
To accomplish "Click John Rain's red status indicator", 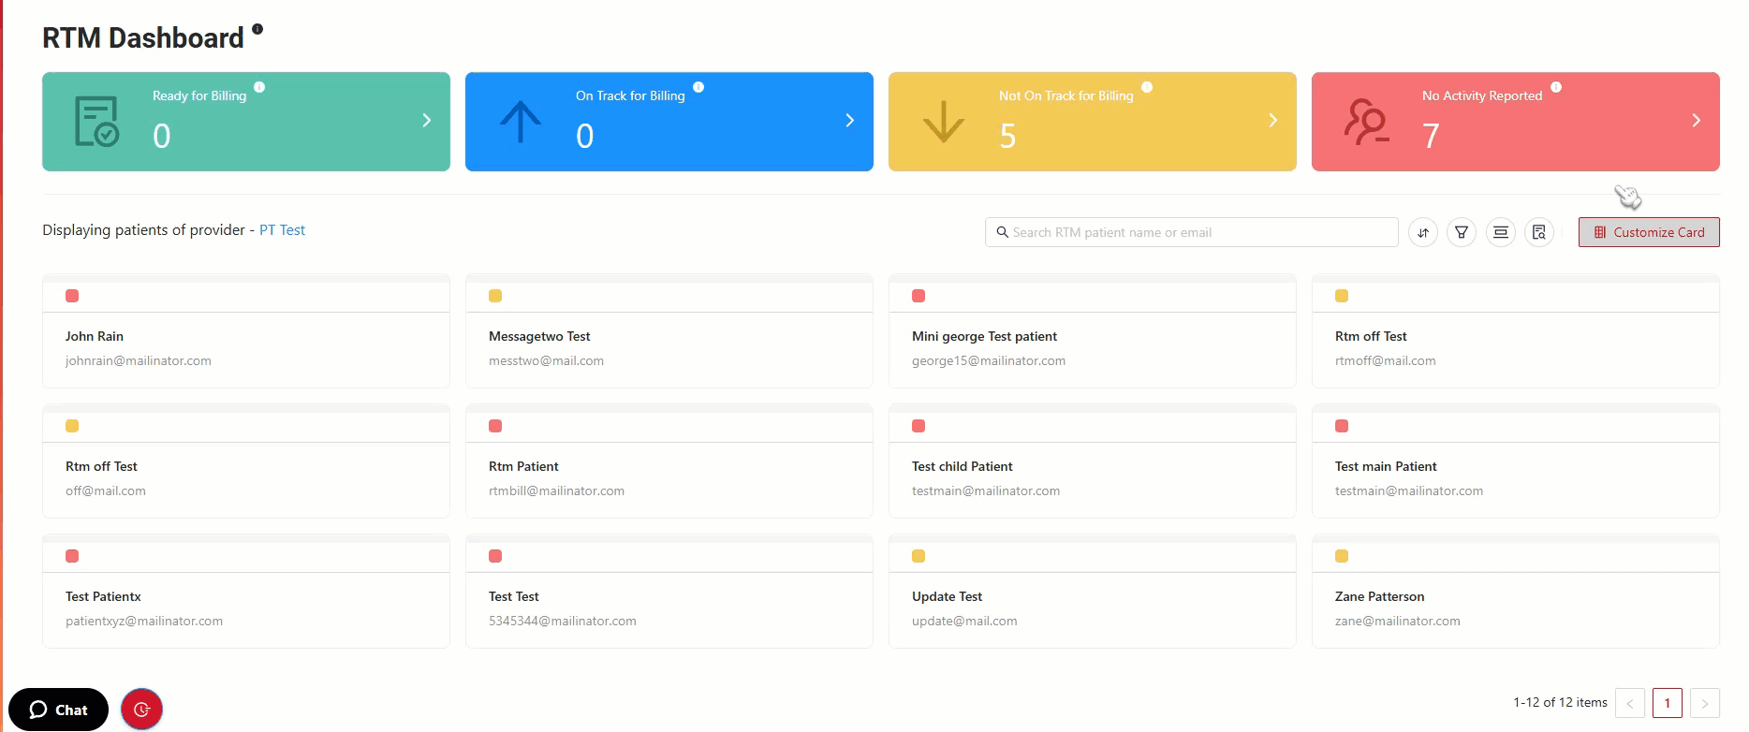I will coord(72,296).
